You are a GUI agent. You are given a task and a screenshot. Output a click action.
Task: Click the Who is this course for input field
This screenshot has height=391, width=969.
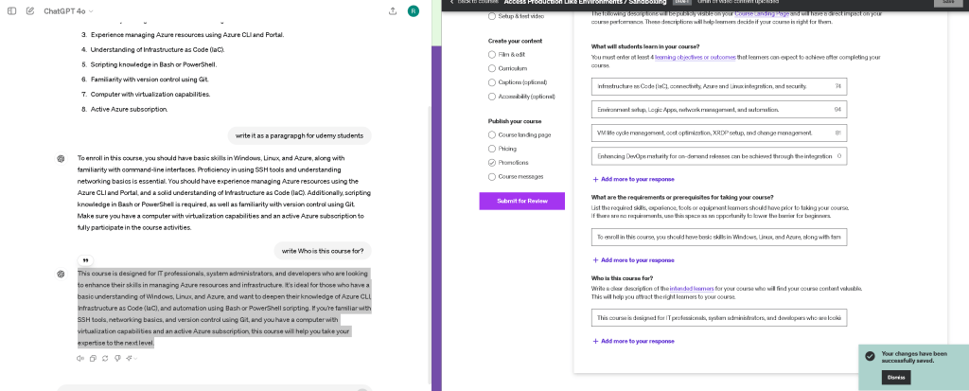coord(719,318)
